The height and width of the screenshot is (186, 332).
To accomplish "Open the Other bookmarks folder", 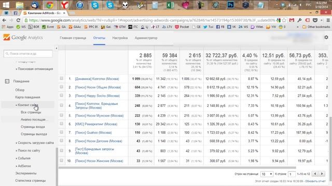I will tap(316, 27).
